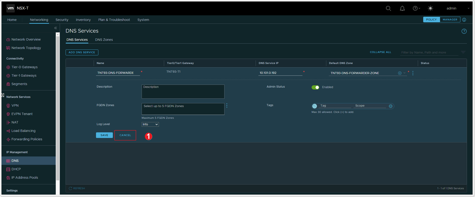Open actions menu for Default DNS Zone
This screenshot has height=197, width=475.
[x=413, y=73]
